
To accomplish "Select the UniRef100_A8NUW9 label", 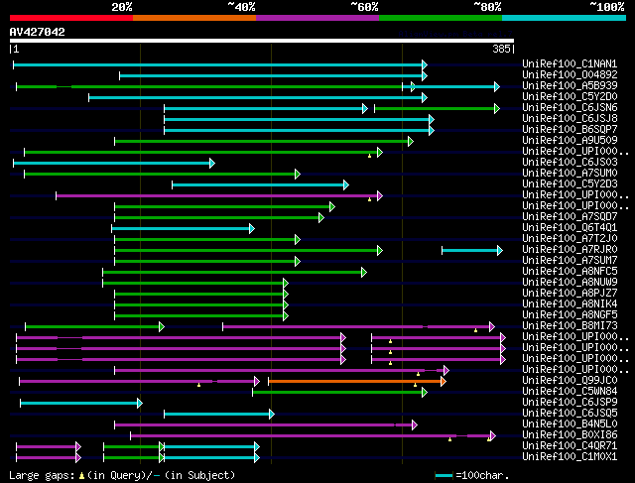I will 570,283.
